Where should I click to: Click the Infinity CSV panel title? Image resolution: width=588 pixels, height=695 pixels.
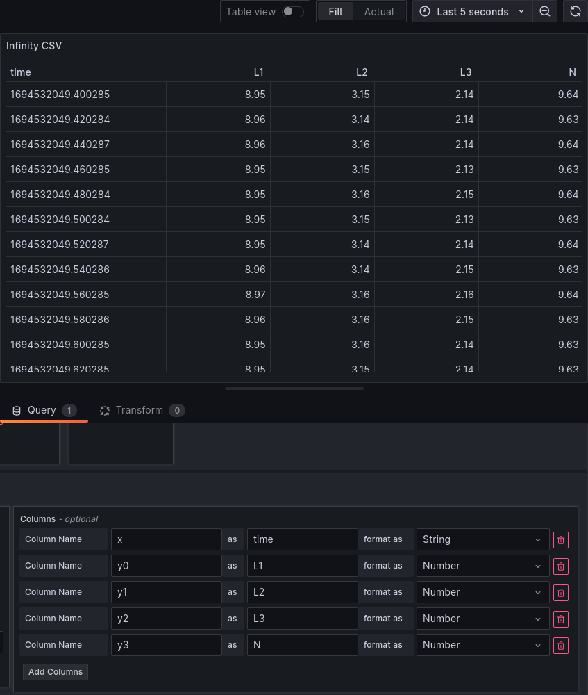(34, 46)
